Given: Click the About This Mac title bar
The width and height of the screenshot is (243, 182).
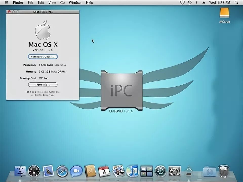Looking at the screenshot, I should (43, 12).
